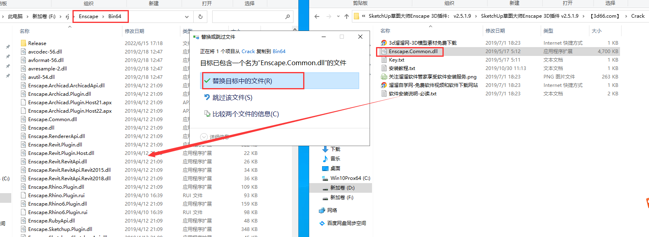Click the 百度网盘同步空间 icon

[322, 223]
